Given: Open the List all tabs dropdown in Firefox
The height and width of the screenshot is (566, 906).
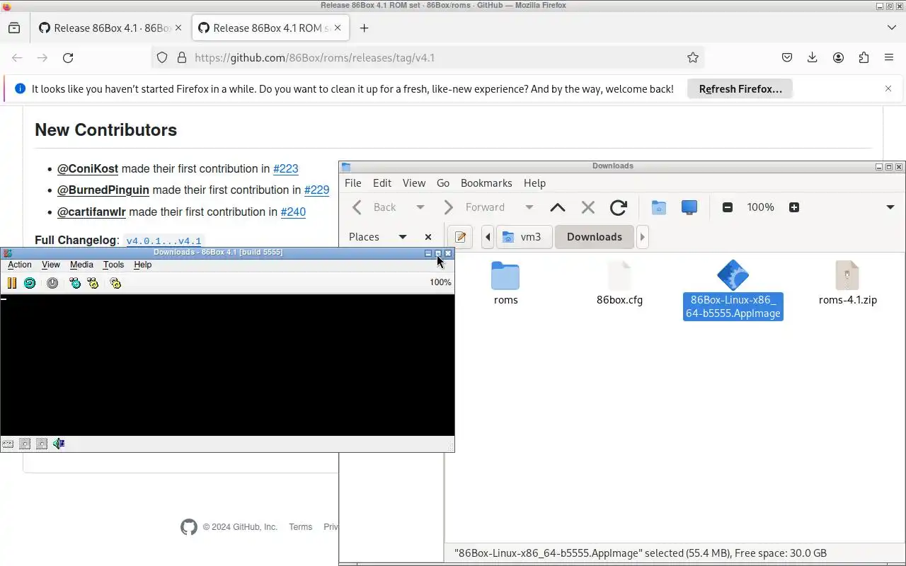Looking at the screenshot, I should [891, 28].
